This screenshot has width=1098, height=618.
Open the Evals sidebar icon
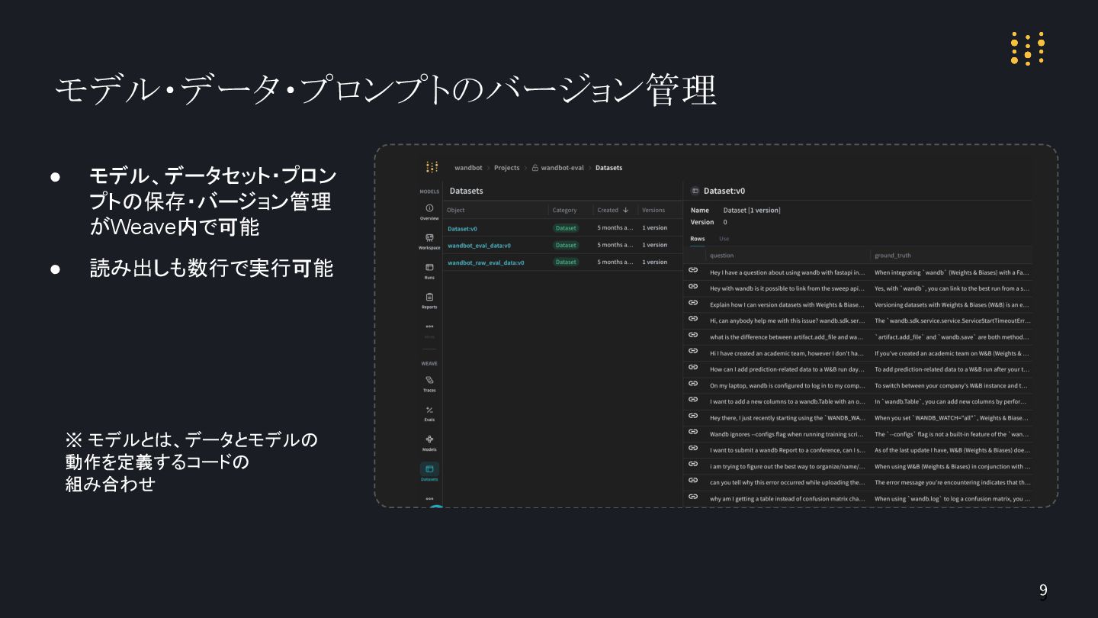[429, 410]
